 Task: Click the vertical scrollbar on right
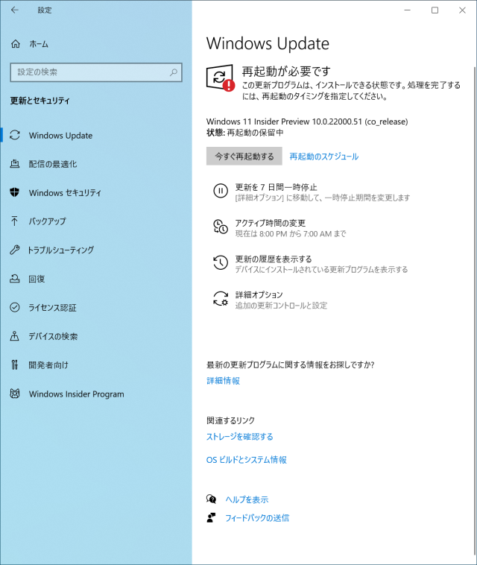(x=474, y=310)
